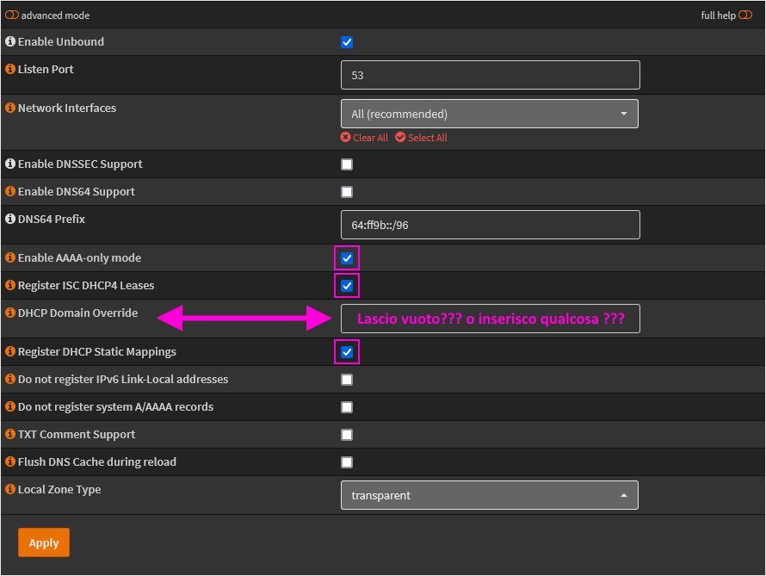
Task: Expand the Local Zone Type dropdown
Action: point(490,495)
